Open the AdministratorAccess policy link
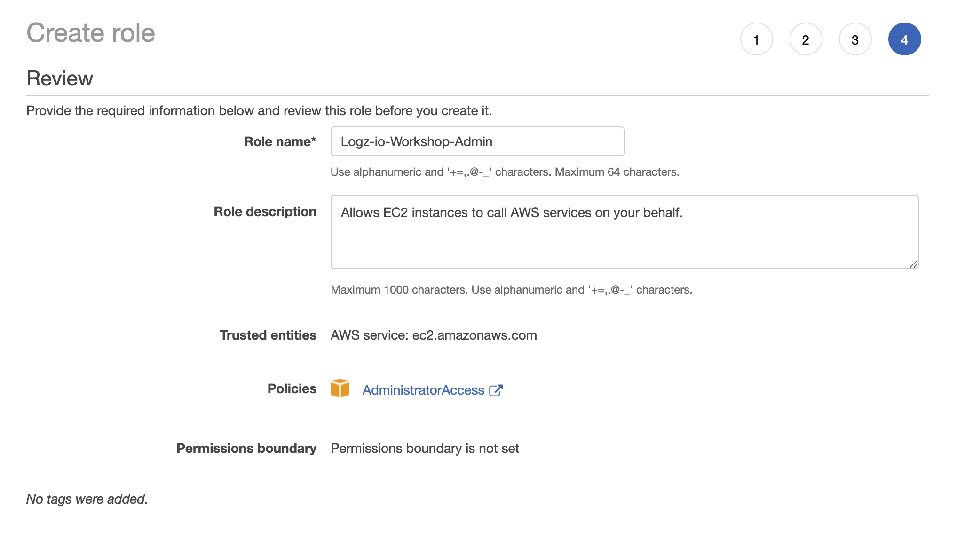Screen dimensions: 980x543 pos(423,390)
